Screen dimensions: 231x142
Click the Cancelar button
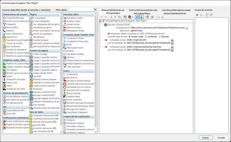click(221, 138)
